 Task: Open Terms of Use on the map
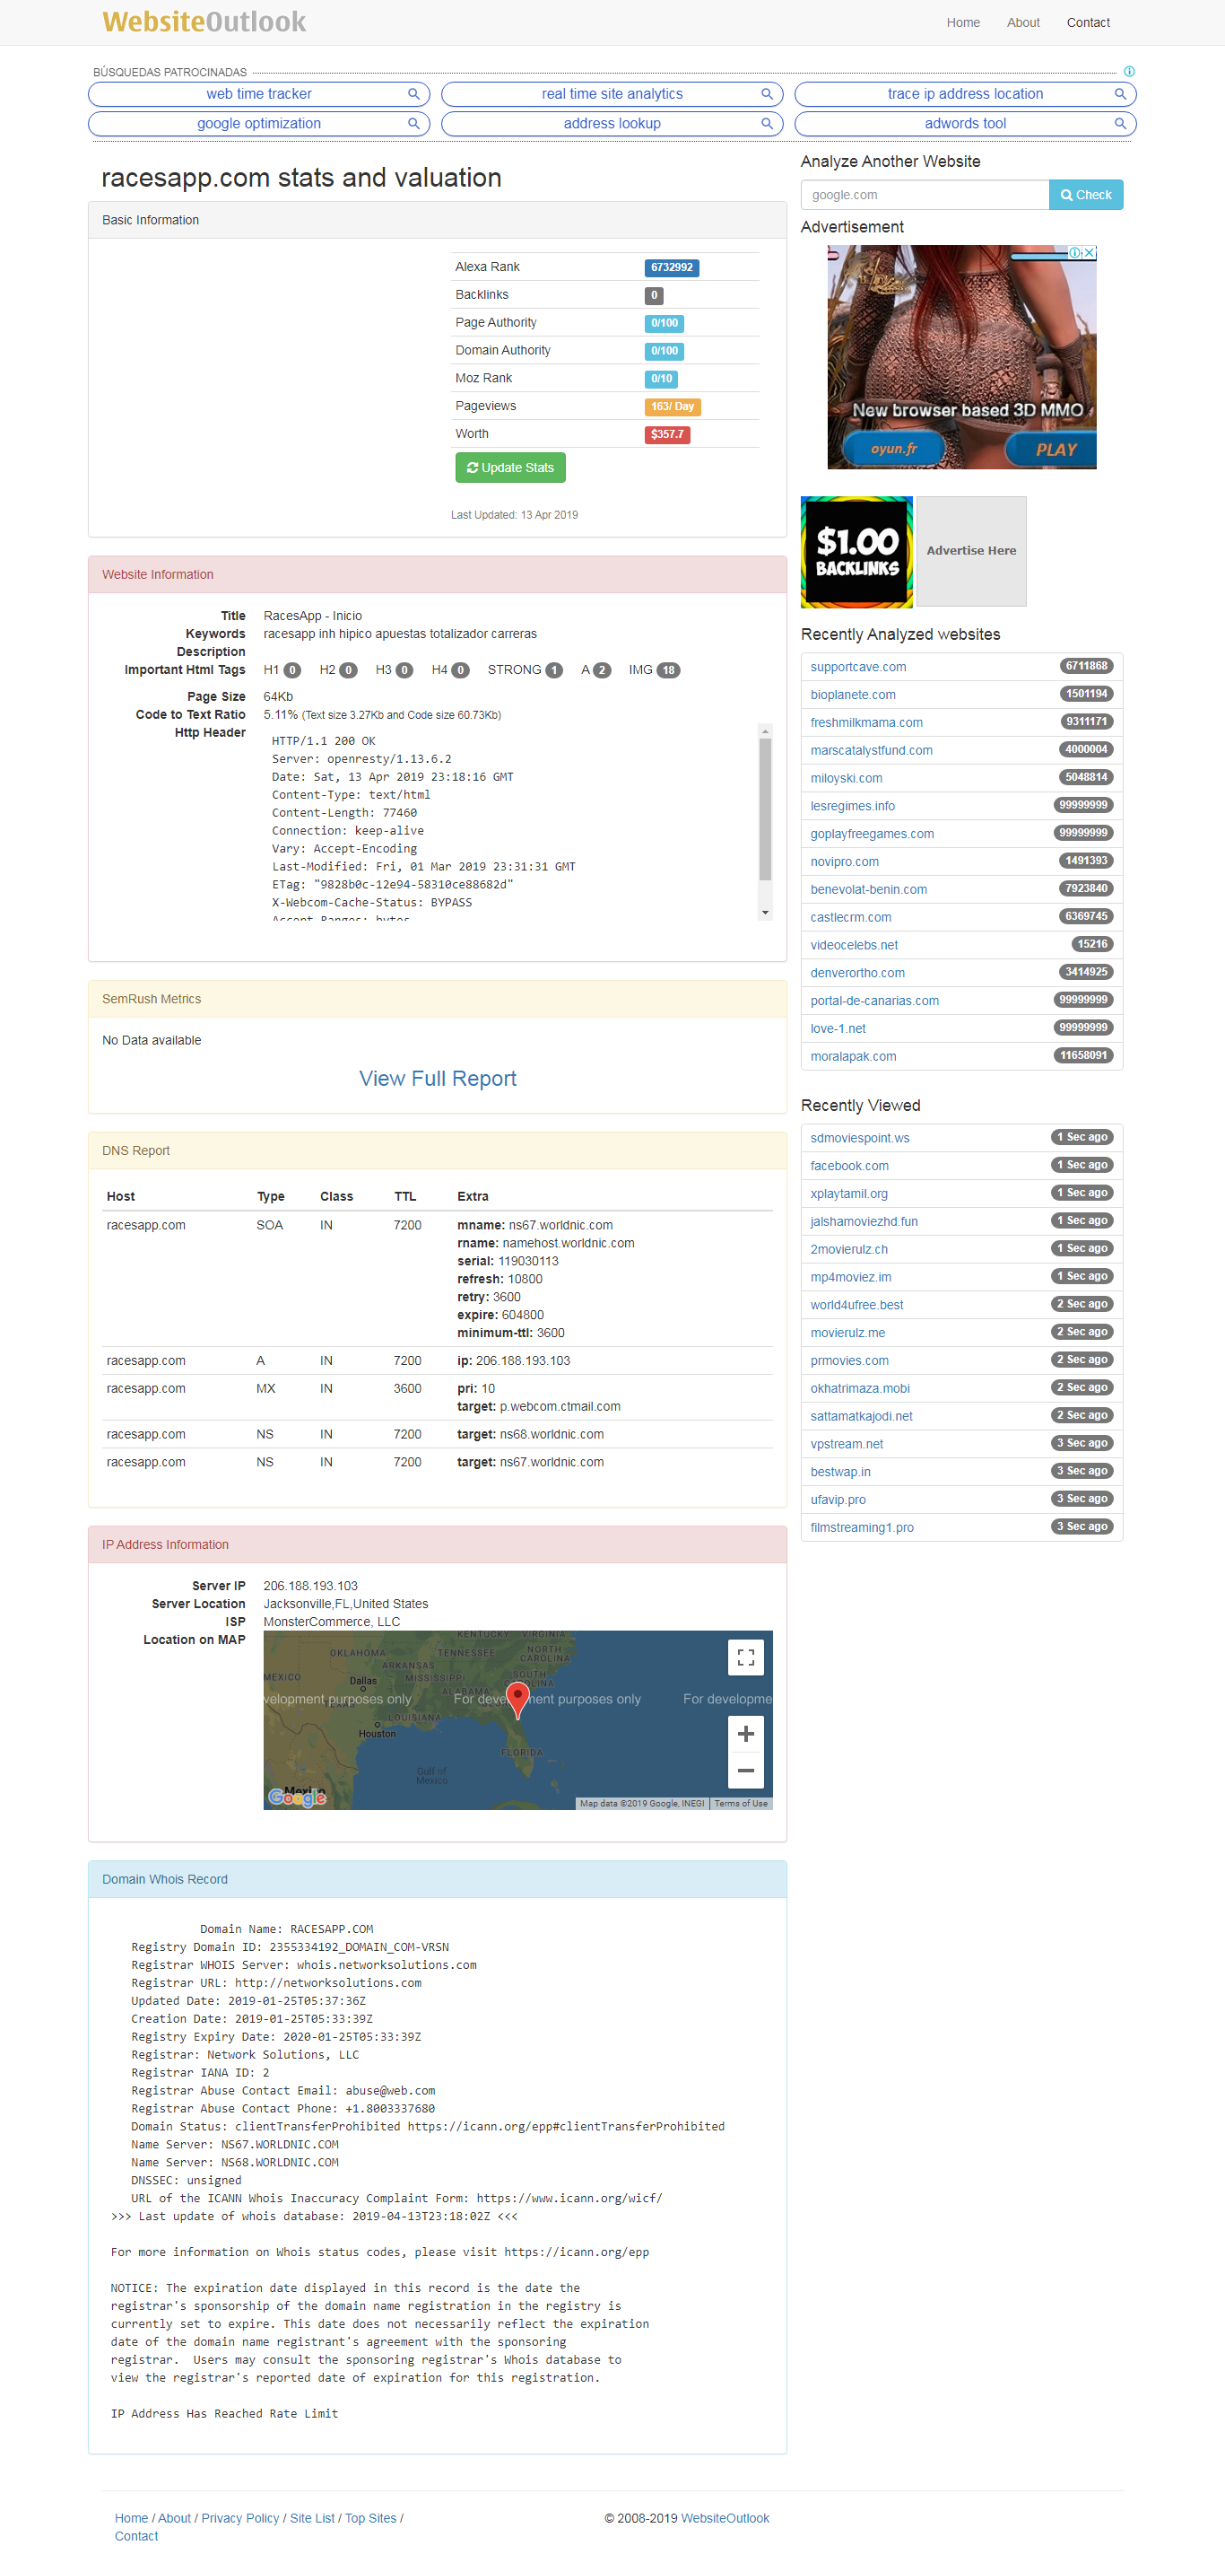pyautogui.click(x=741, y=1804)
